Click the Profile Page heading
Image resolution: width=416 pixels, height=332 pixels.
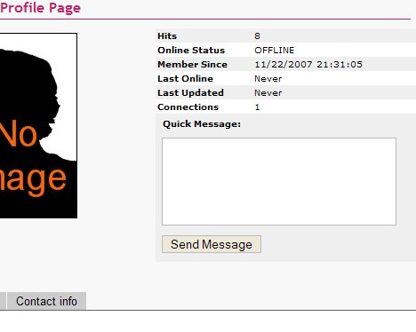tap(41, 8)
